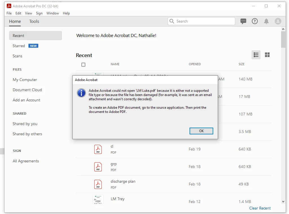
Task: Click the 49 KB size value
Action: 244,184
